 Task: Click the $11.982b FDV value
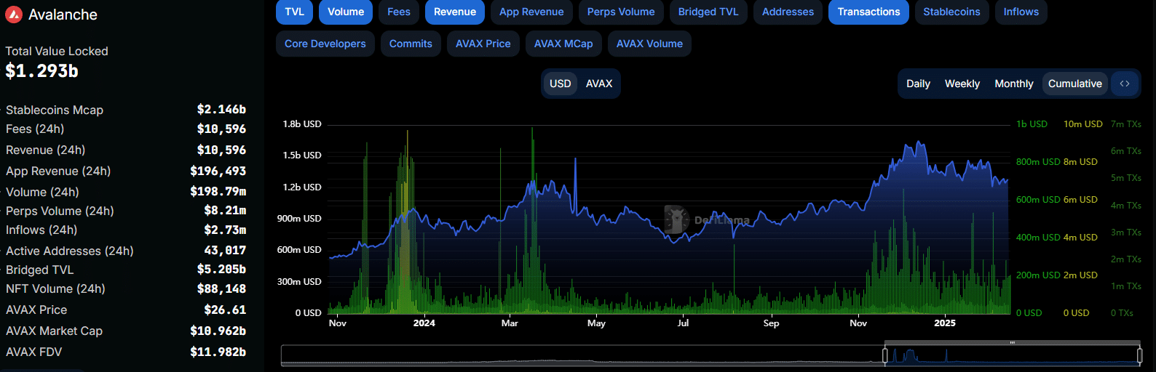tap(218, 352)
